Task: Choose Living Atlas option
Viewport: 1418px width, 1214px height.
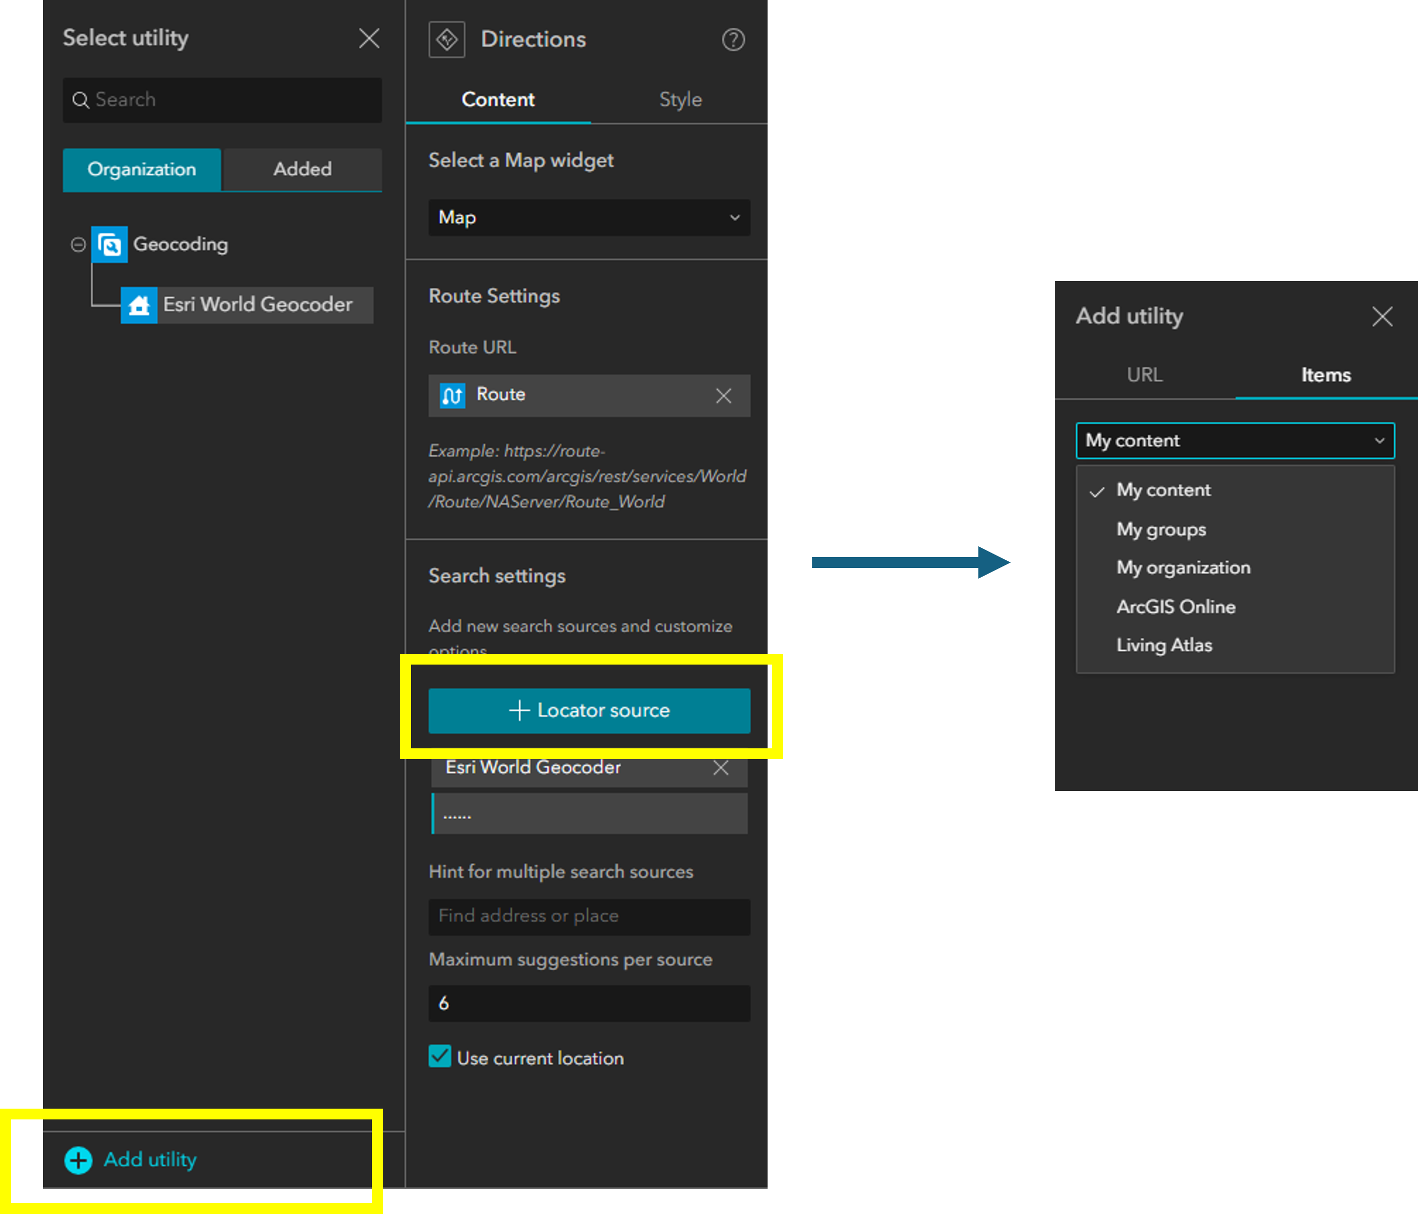Action: coord(1235,646)
